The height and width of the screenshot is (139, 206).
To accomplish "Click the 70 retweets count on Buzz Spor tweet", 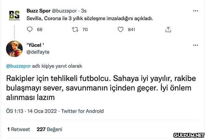I will point(85,30).
